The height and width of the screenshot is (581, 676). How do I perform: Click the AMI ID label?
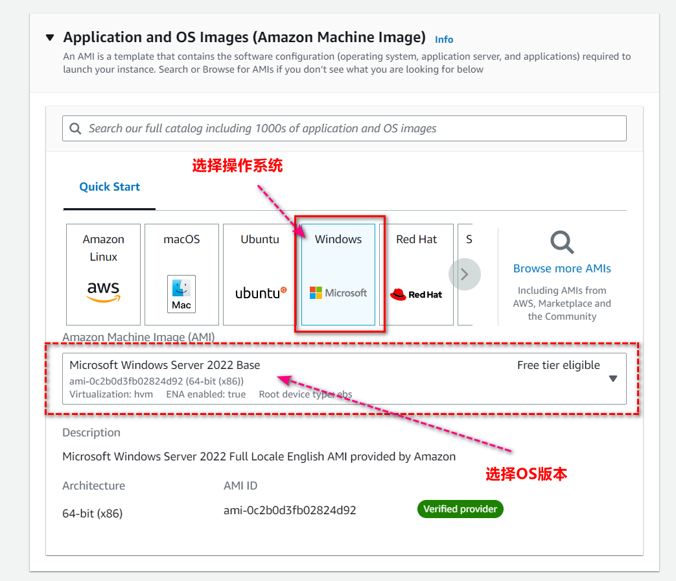(x=240, y=486)
